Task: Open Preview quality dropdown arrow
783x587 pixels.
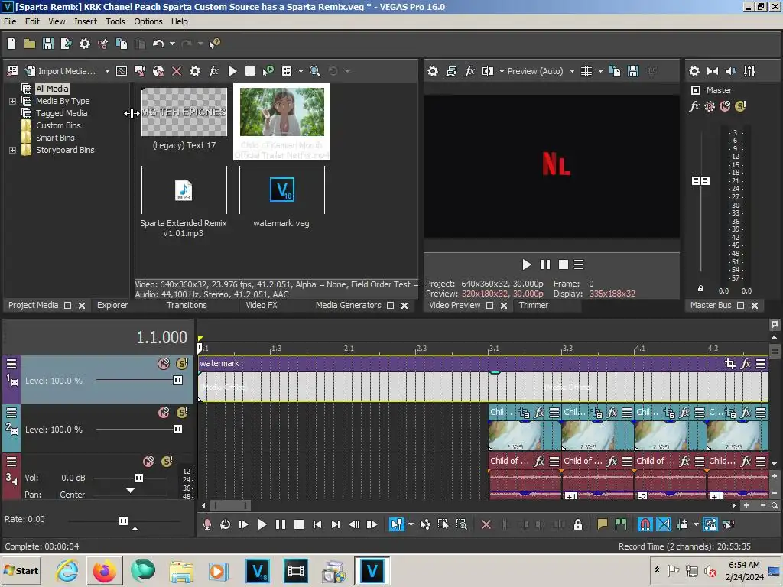Action: pos(572,71)
